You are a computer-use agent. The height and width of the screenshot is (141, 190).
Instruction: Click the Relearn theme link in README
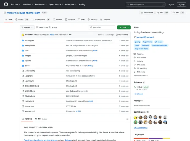click(x=68, y=140)
